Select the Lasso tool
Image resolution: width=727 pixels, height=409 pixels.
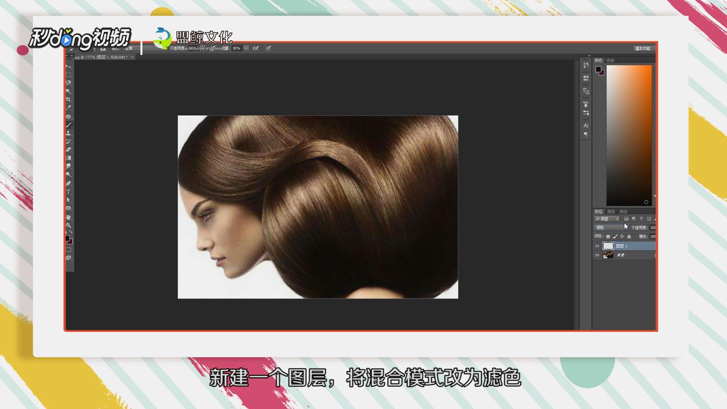click(x=69, y=82)
